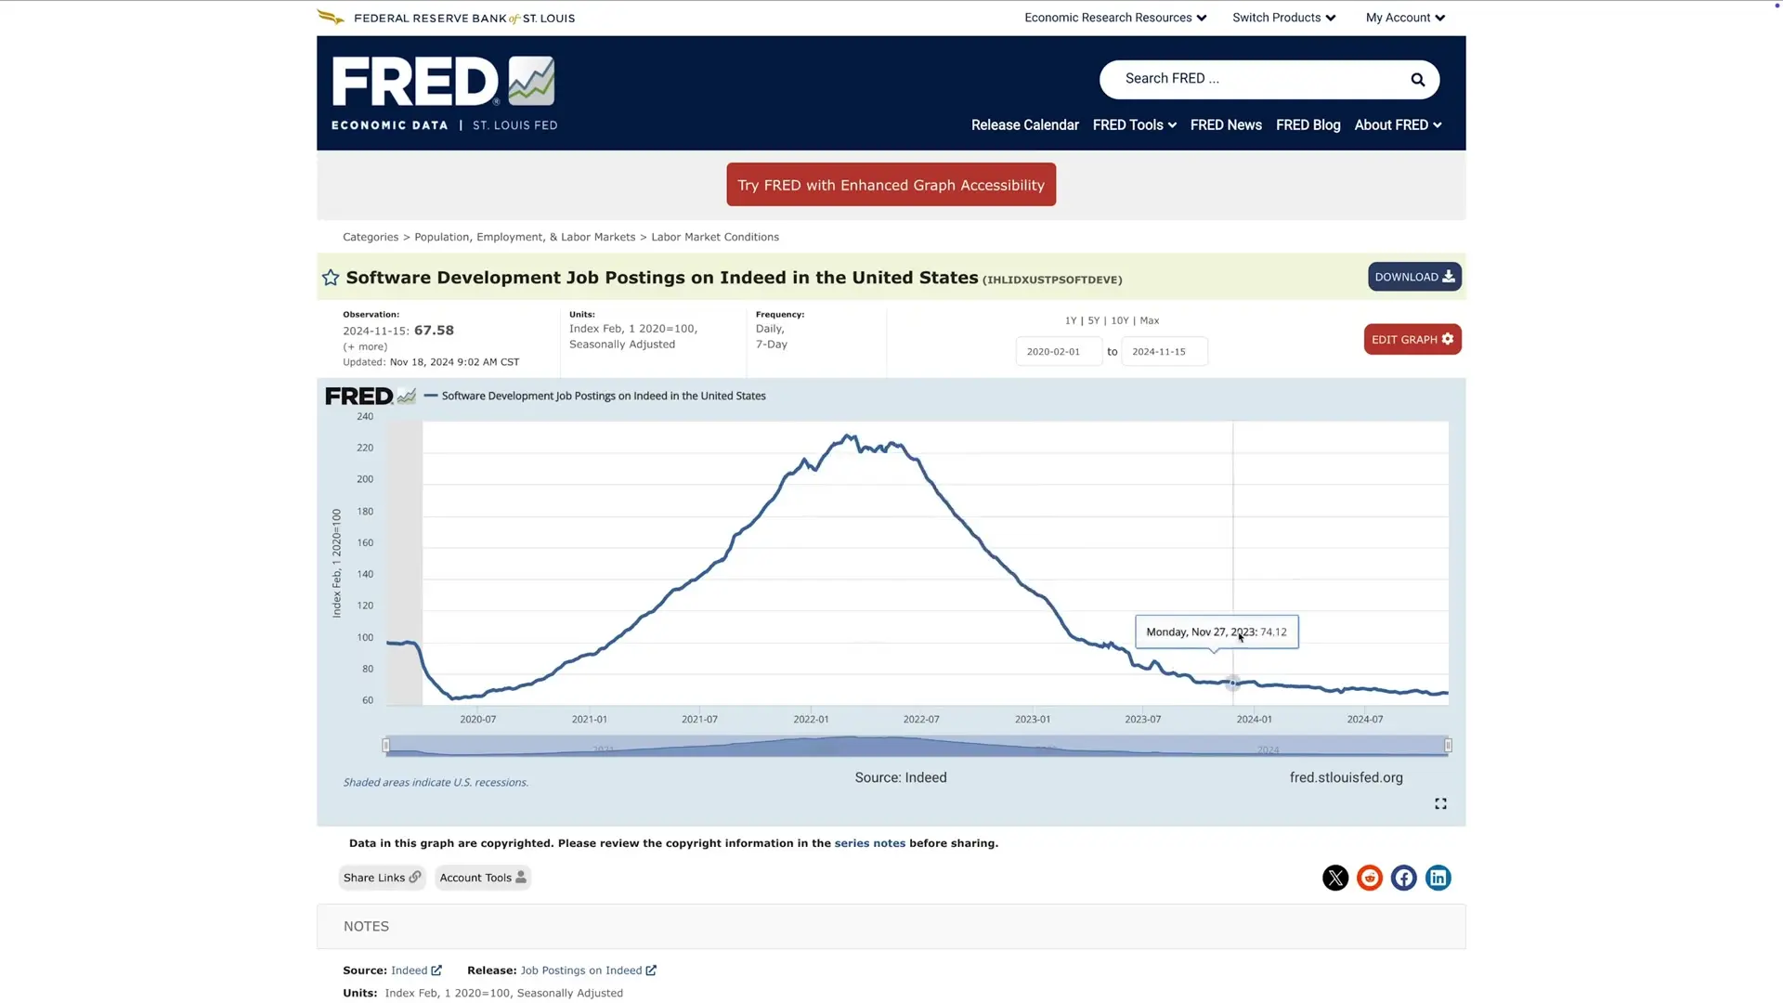
Task: Click the Search FRED input field
Action: (x=1254, y=79)
